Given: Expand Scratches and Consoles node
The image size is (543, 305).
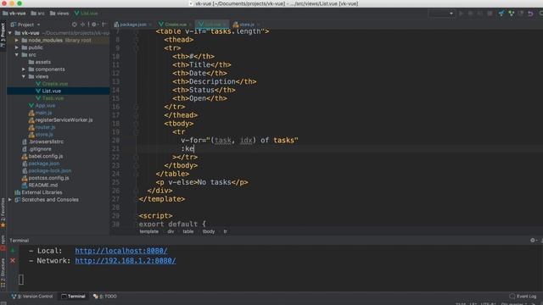Looking at the screenshot, I should (10, 200).
